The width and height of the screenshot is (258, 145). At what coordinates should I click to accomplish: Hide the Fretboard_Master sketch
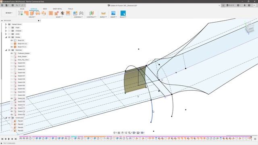click(12, 53)
